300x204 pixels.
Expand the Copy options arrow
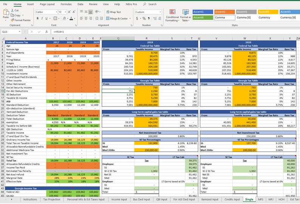23,15
